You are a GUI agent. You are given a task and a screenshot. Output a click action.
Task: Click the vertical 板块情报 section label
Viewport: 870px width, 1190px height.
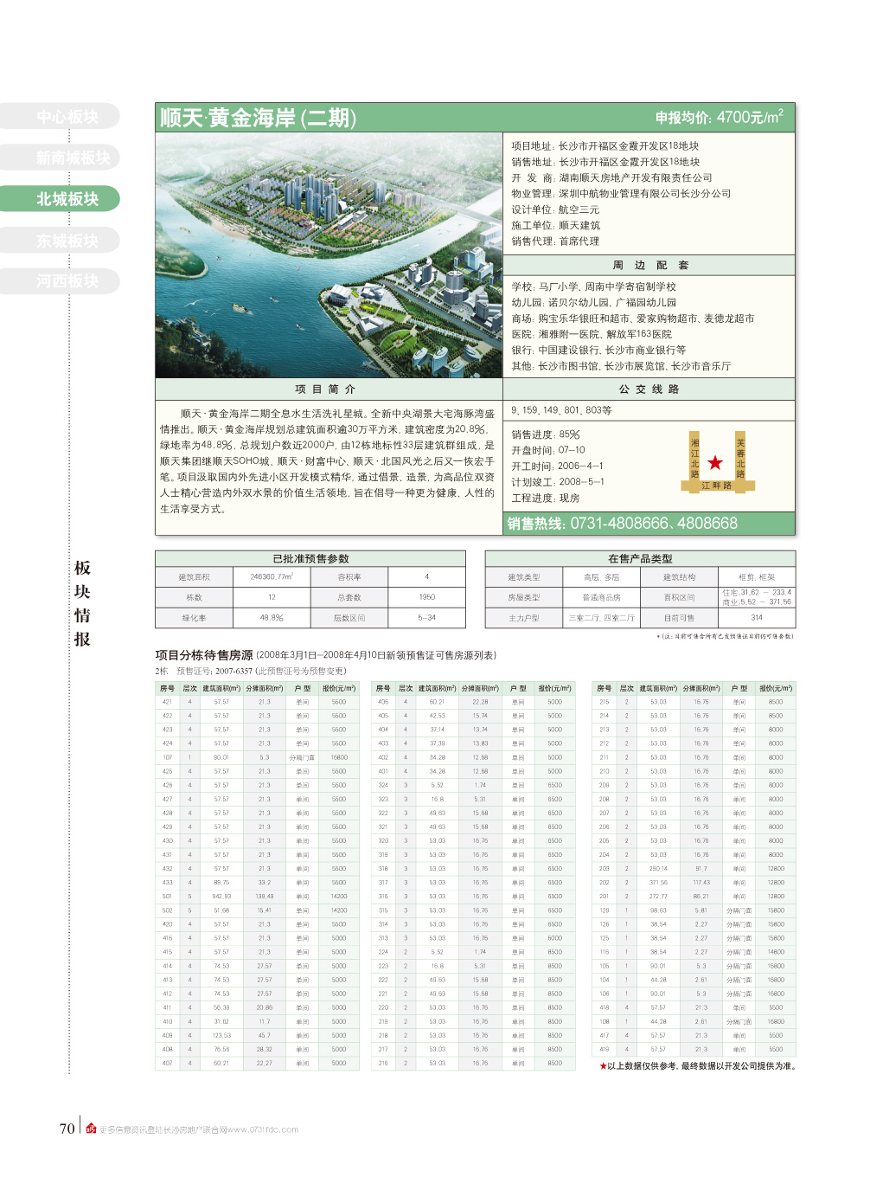(x=82, y=603)
